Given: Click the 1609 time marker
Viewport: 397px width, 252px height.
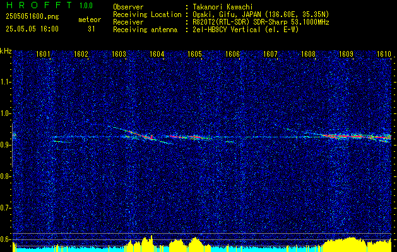Looking at the screenshot, I should click(347, 54).
